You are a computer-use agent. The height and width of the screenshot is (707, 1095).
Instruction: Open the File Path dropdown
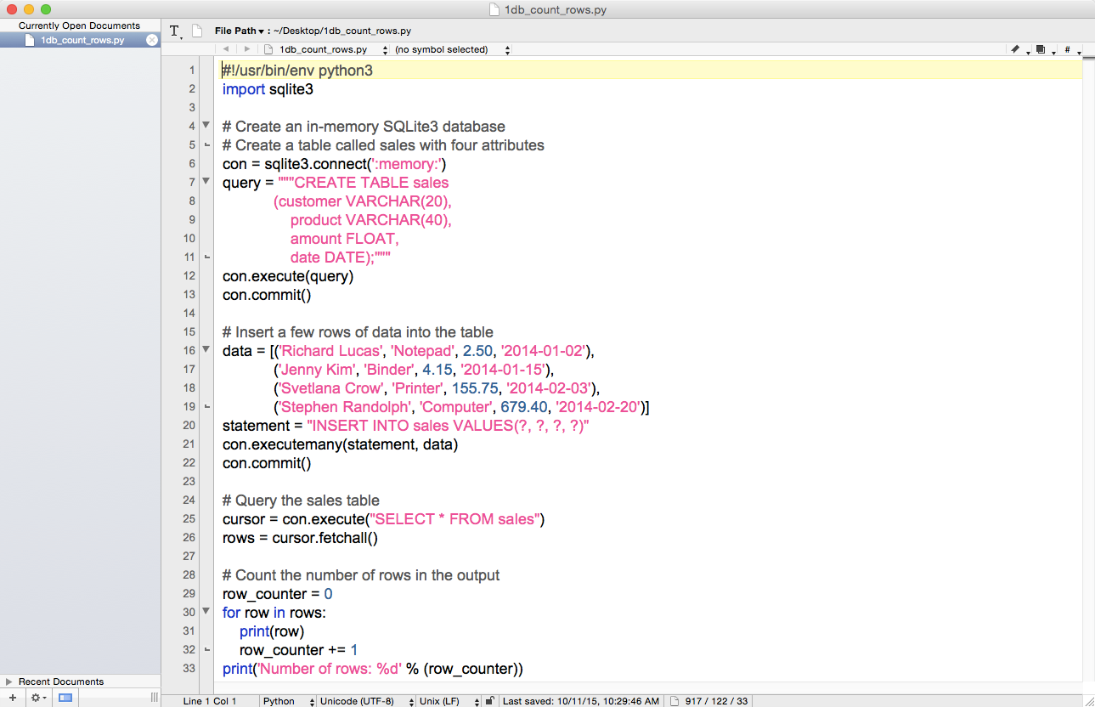point(242,31)
